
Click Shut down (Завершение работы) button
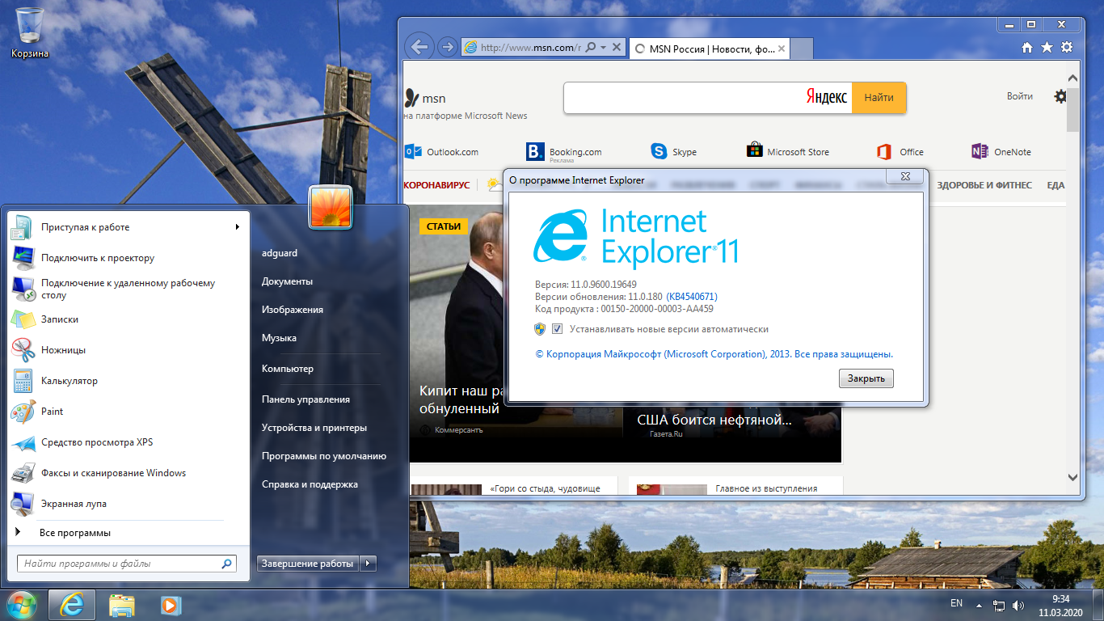coord(307,564)
